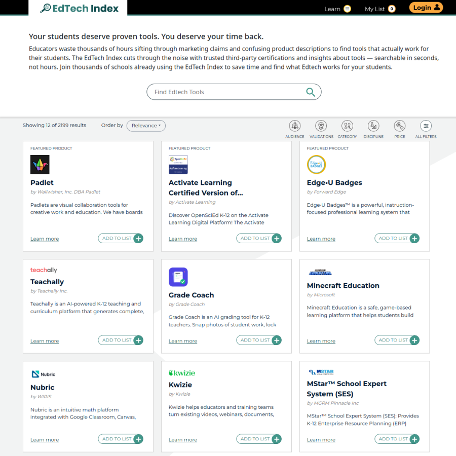The width and height of the screenshot is (456, 456).
Task: Click the Teachally product title
Action: pyautogui.click(x=47, y=282)
